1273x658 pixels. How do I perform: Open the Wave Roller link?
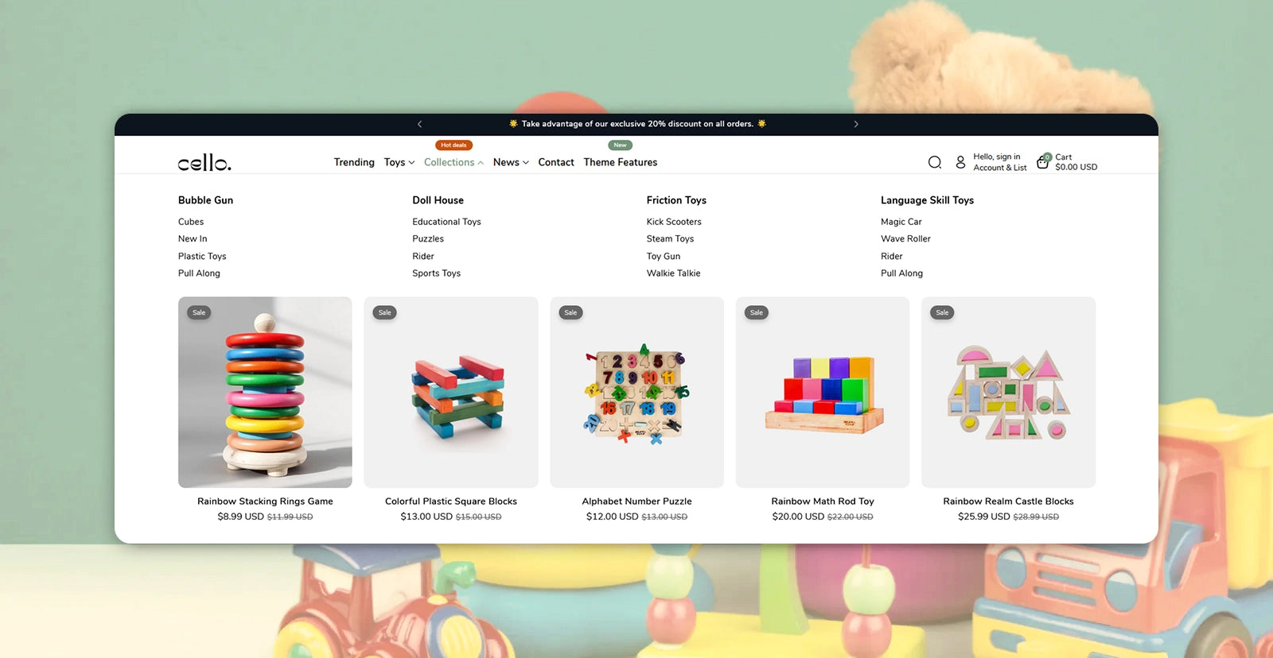click(905, 238)
